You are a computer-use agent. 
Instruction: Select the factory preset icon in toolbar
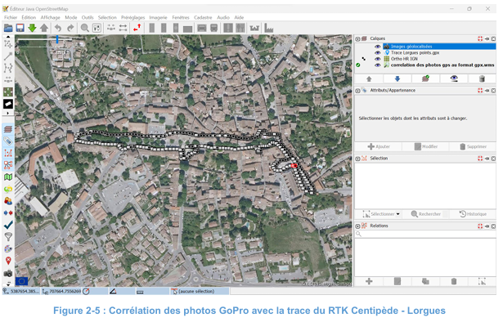click(x=268, y=28)
